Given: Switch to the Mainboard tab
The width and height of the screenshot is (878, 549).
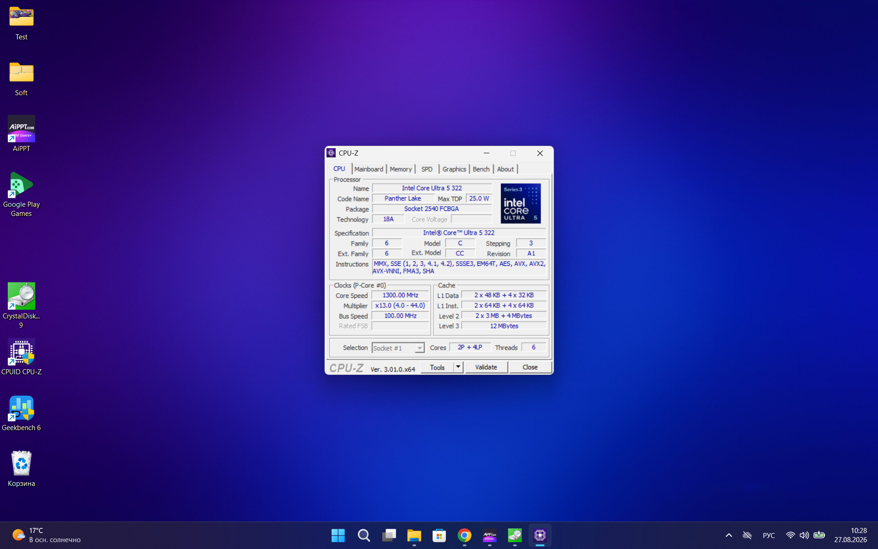Looking at the screenshot, I should pyautogui.click(x=369, y=169).
